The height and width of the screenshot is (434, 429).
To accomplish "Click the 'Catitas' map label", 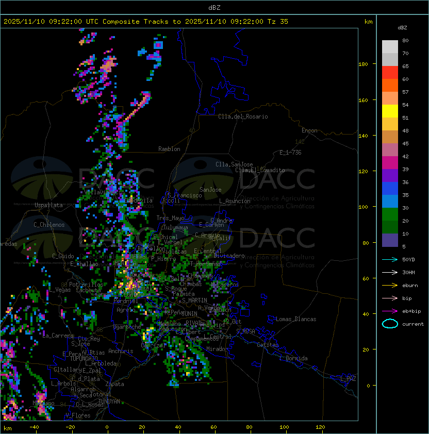I will [268, 345].
